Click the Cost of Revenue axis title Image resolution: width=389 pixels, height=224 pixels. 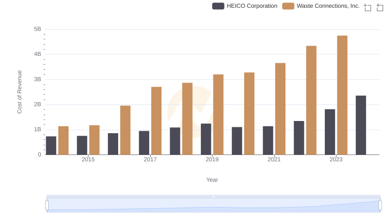point(19,92)
